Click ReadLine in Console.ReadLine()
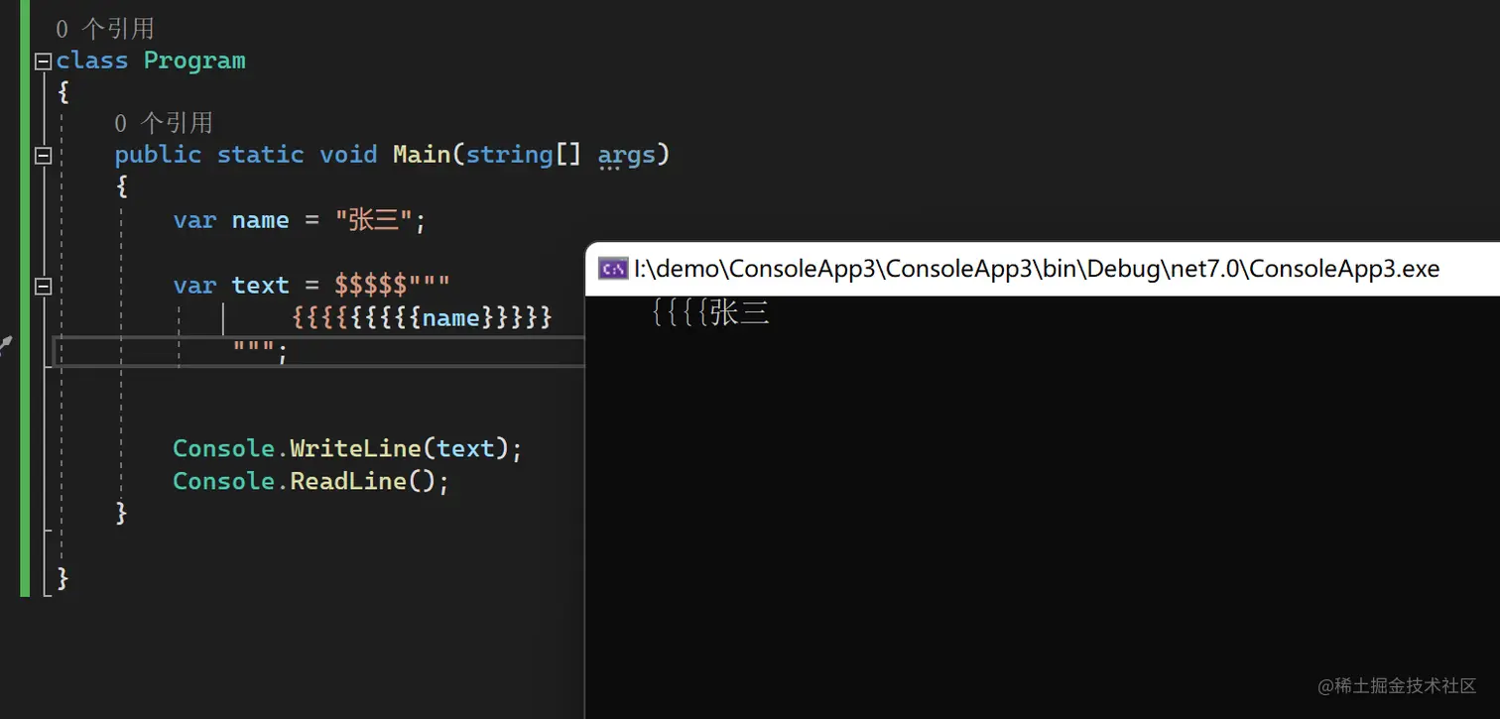 [348, 481]
